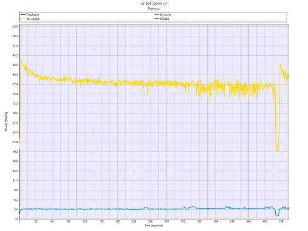The width and height of the screenshot is (308, 231).
Task: Click the 45.2 y-axis tick label
Action: [15, 55]
